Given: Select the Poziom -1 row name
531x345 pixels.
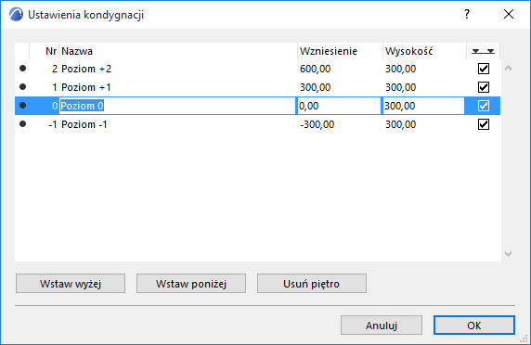Looking at the screenshot, I should pyautogui.click(x=84, y=125).
